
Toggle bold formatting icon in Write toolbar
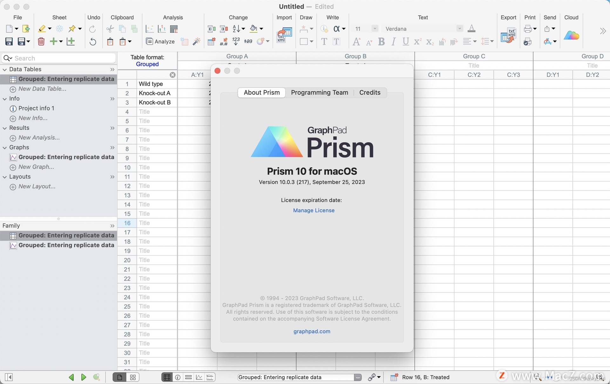(381, 41)
